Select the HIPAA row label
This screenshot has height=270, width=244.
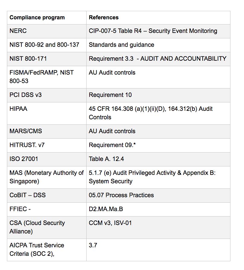click(x=18, y=109)
